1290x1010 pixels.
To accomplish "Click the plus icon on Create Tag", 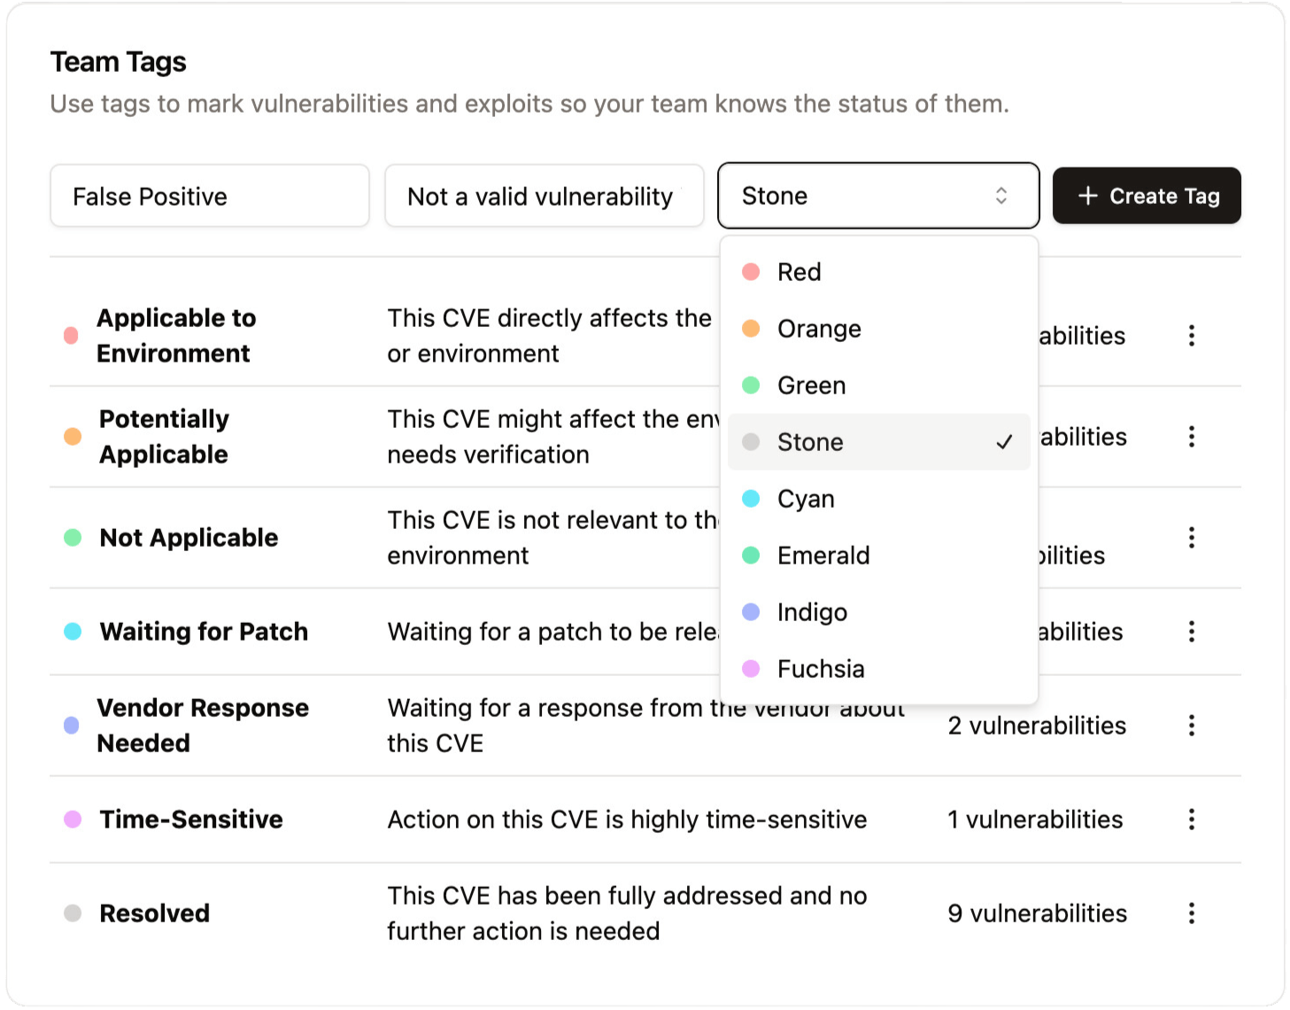I will click(x=1088, y=196).
